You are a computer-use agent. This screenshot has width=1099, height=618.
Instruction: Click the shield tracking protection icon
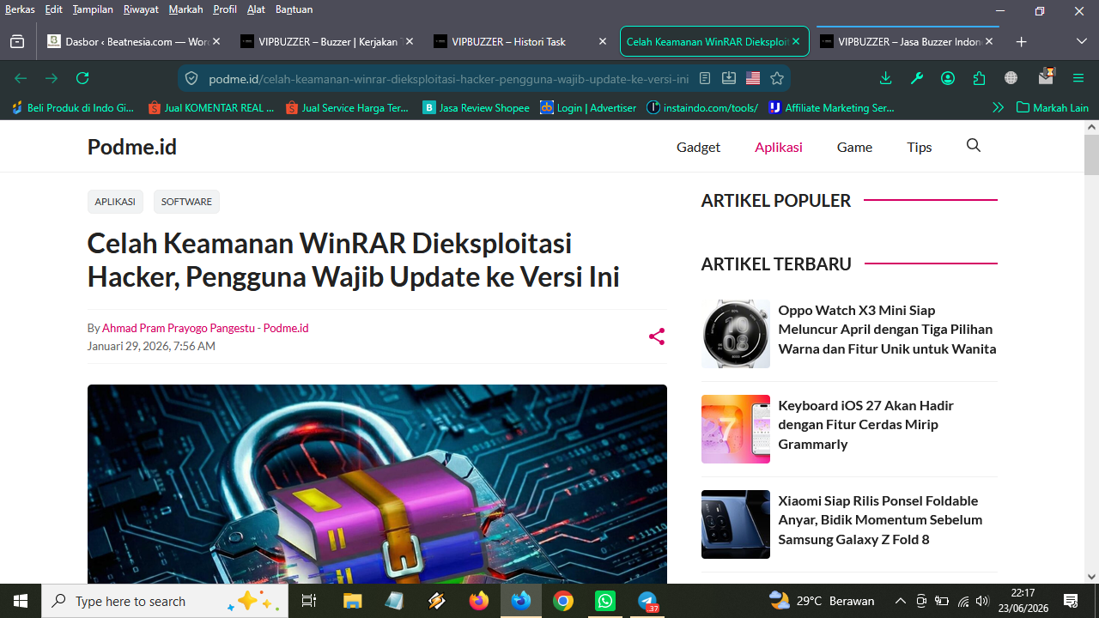[191, 78]
